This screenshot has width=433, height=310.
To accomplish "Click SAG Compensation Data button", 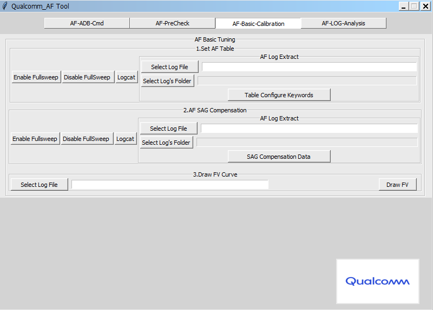I will tap(279, 157).
